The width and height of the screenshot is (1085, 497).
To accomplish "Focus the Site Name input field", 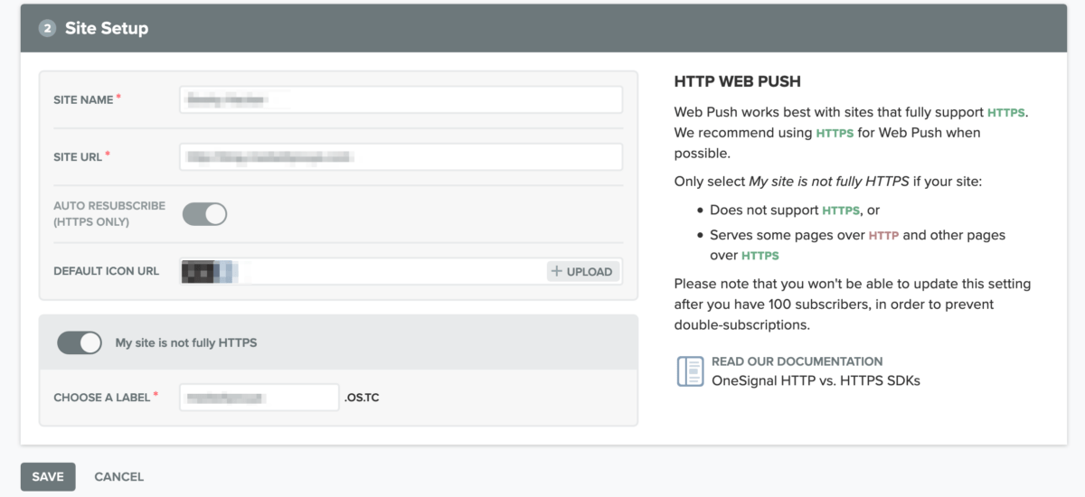I will (x=401, y=99).
